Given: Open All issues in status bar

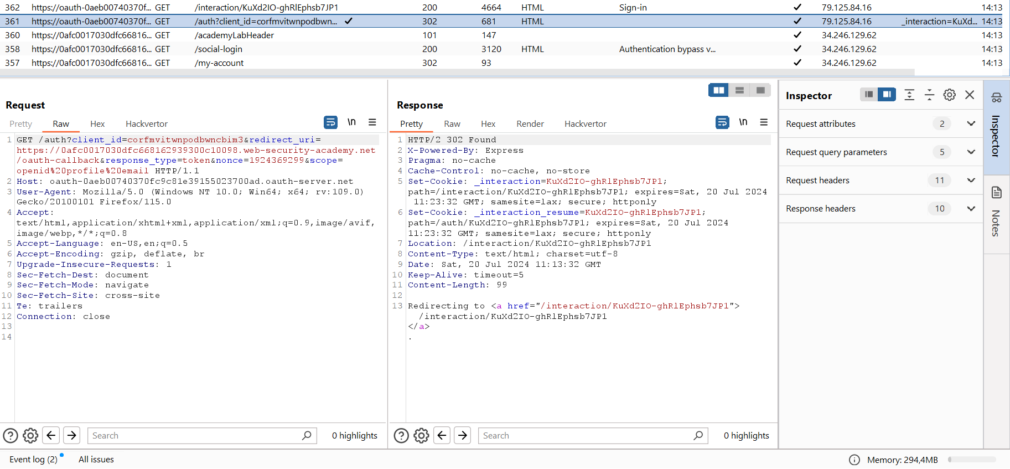Looking at the screenshot, I should (96, 460).
